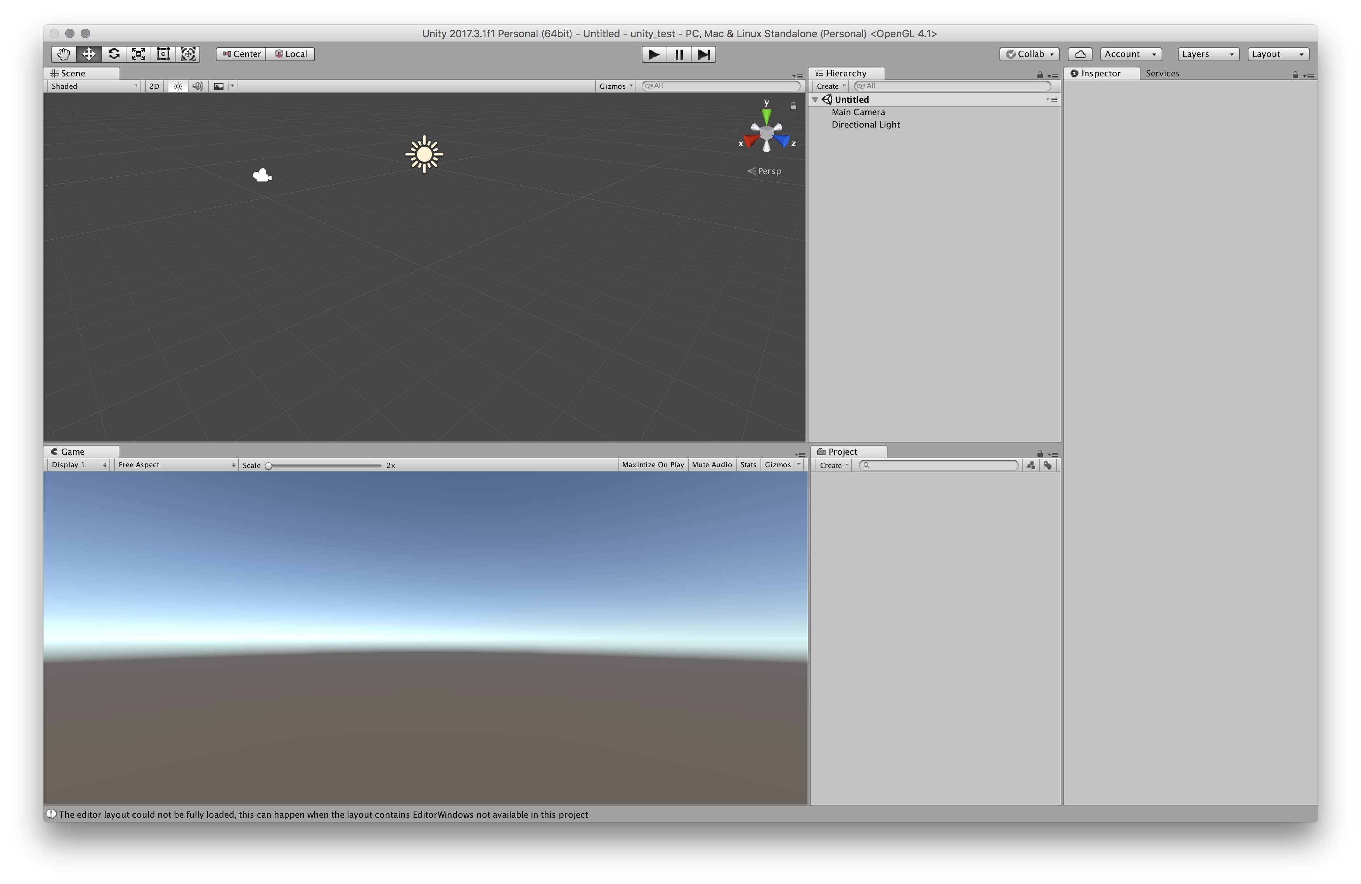This screenshot has height=884, width=1361.
Task: Toggle scene lighting sun icon
Action: point(178,86)
